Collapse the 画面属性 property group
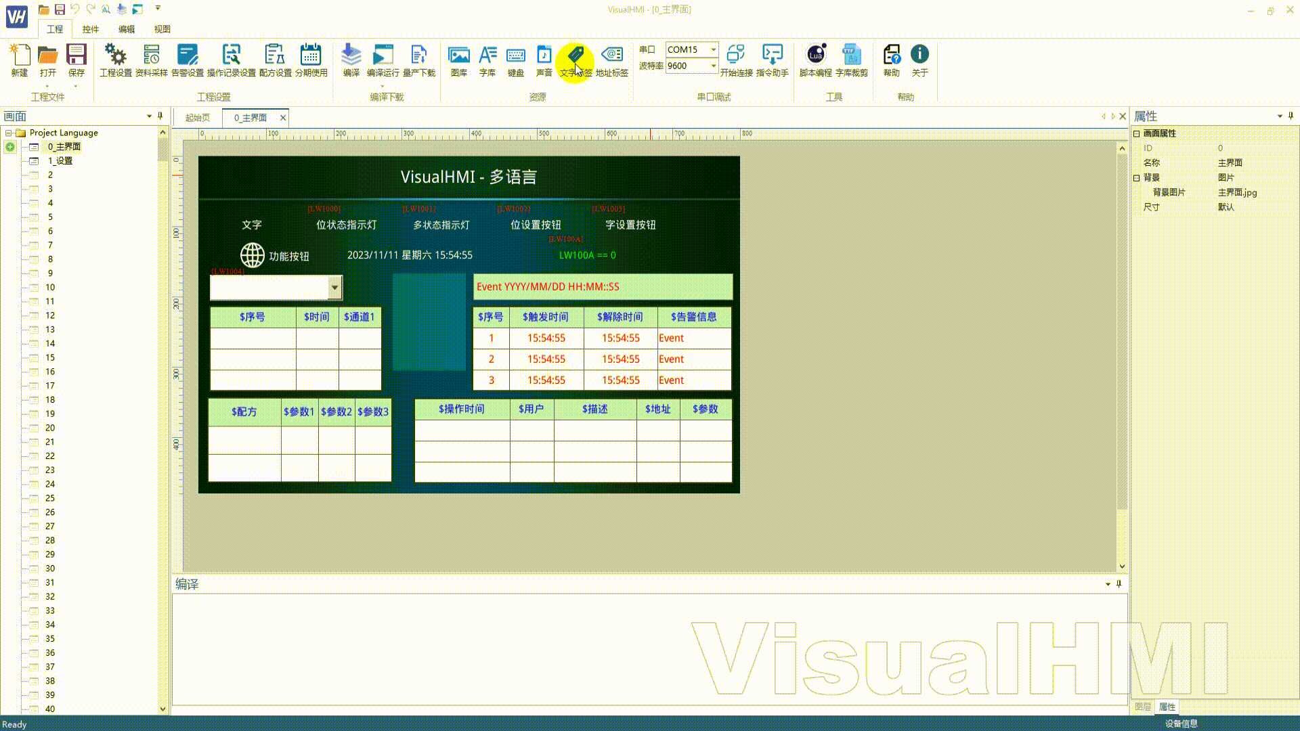The height and width of the screenshot is (731, 1300). (x=1137, y=133)
